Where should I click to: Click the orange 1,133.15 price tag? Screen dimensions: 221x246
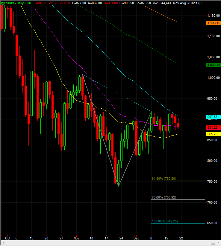(213, 23)
